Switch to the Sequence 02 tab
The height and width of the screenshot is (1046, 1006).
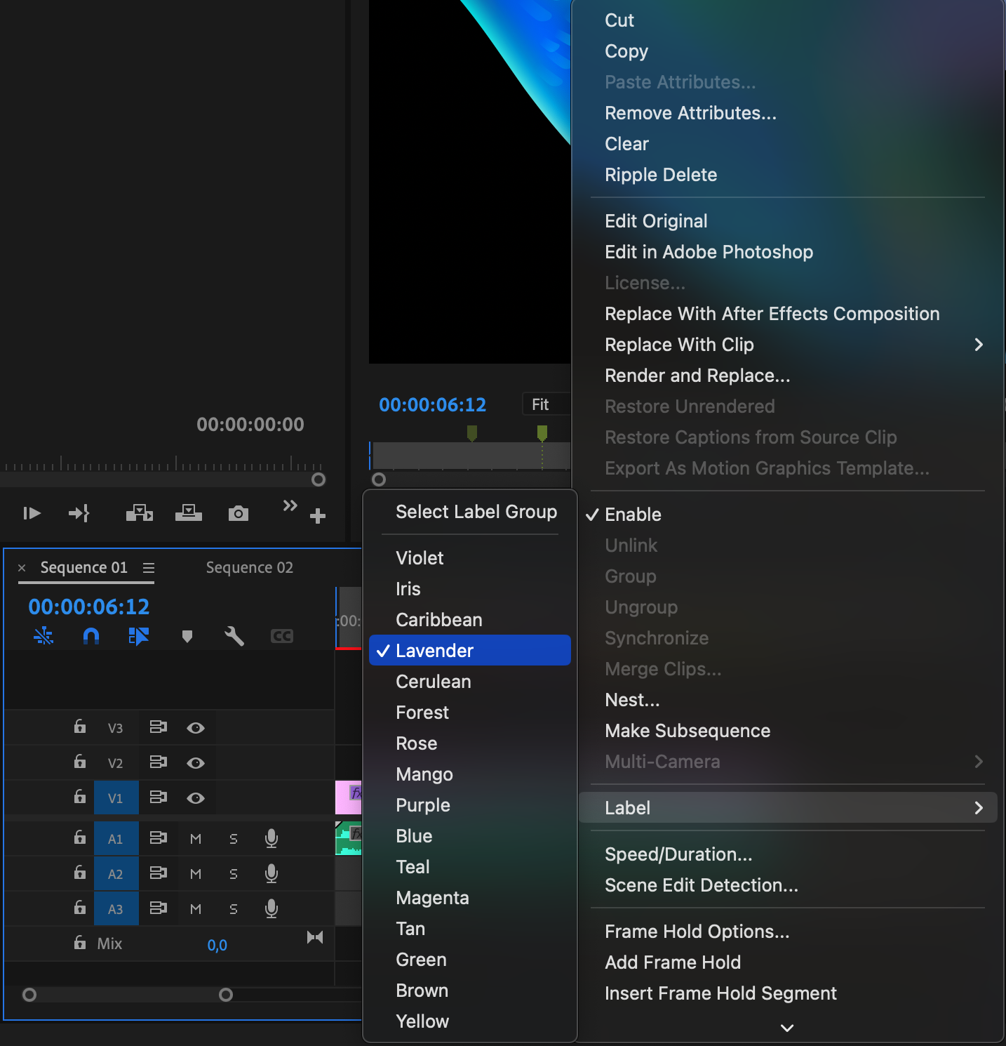pyautogui.click(x=249, y=568)
